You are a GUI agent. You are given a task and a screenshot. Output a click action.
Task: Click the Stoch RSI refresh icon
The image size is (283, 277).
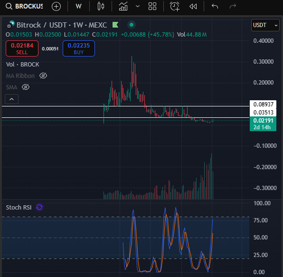[x=39, y=207]
